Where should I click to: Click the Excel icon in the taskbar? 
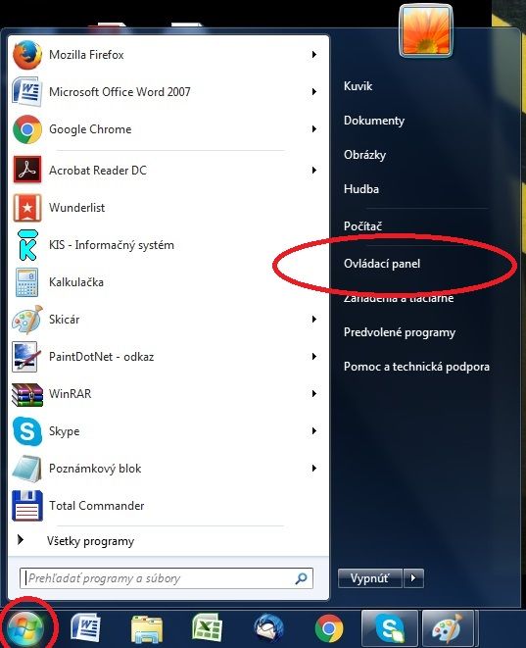(x=208, y=628)
